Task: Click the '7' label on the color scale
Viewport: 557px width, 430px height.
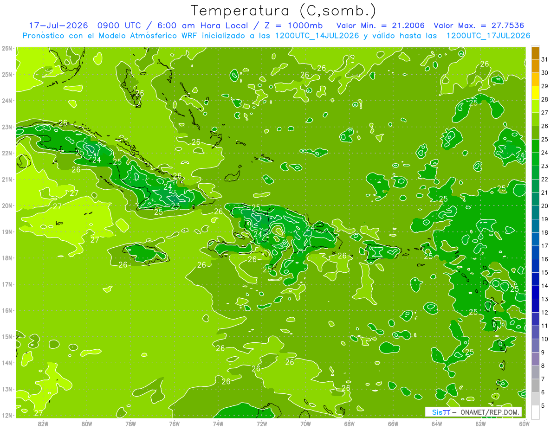Action: coord(543,379)
